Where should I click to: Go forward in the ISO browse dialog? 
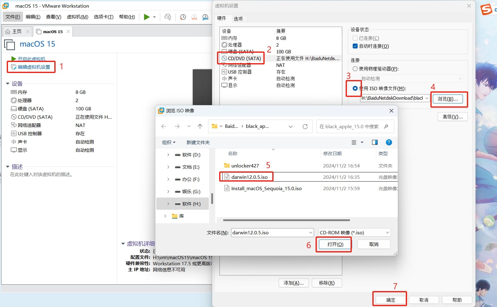(x=177, y=126)
